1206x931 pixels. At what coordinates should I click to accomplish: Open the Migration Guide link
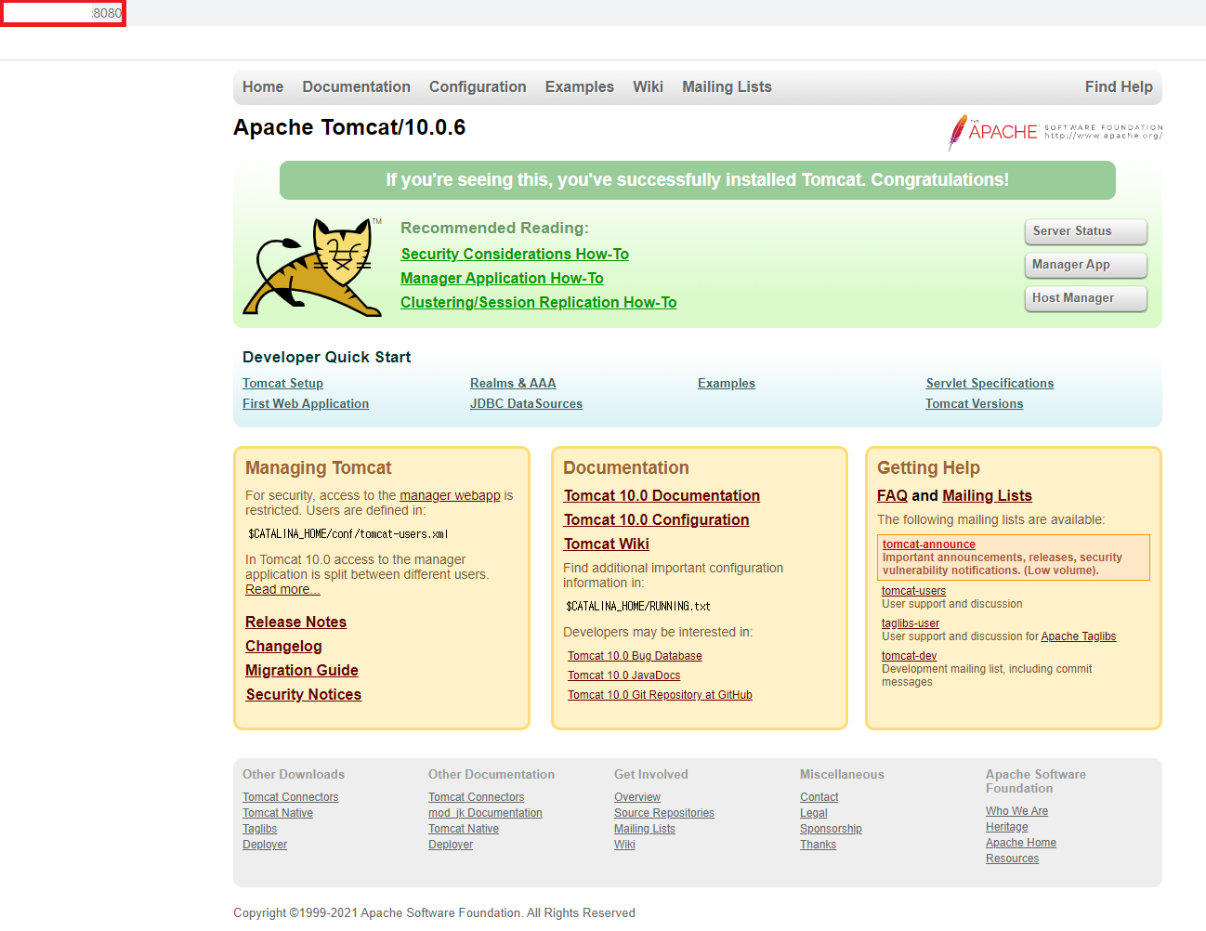click(x=301, y=670)
